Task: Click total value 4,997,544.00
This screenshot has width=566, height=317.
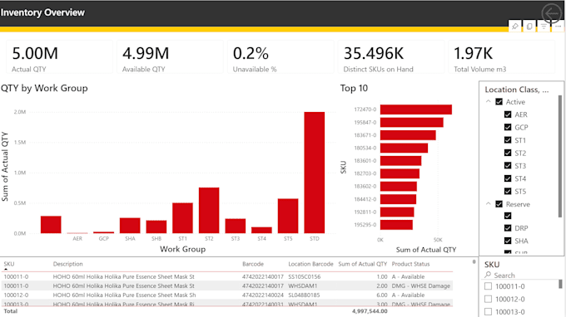Action: tap(370, 311)
